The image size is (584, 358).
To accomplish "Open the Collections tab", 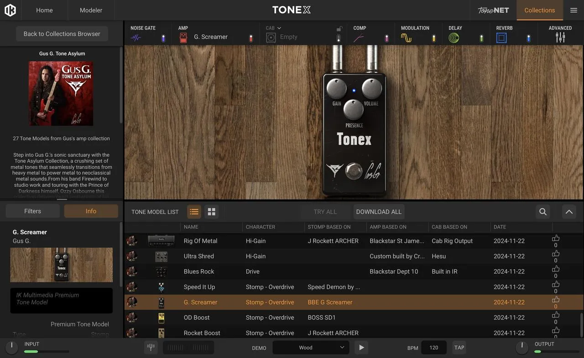I will point(540,10).
